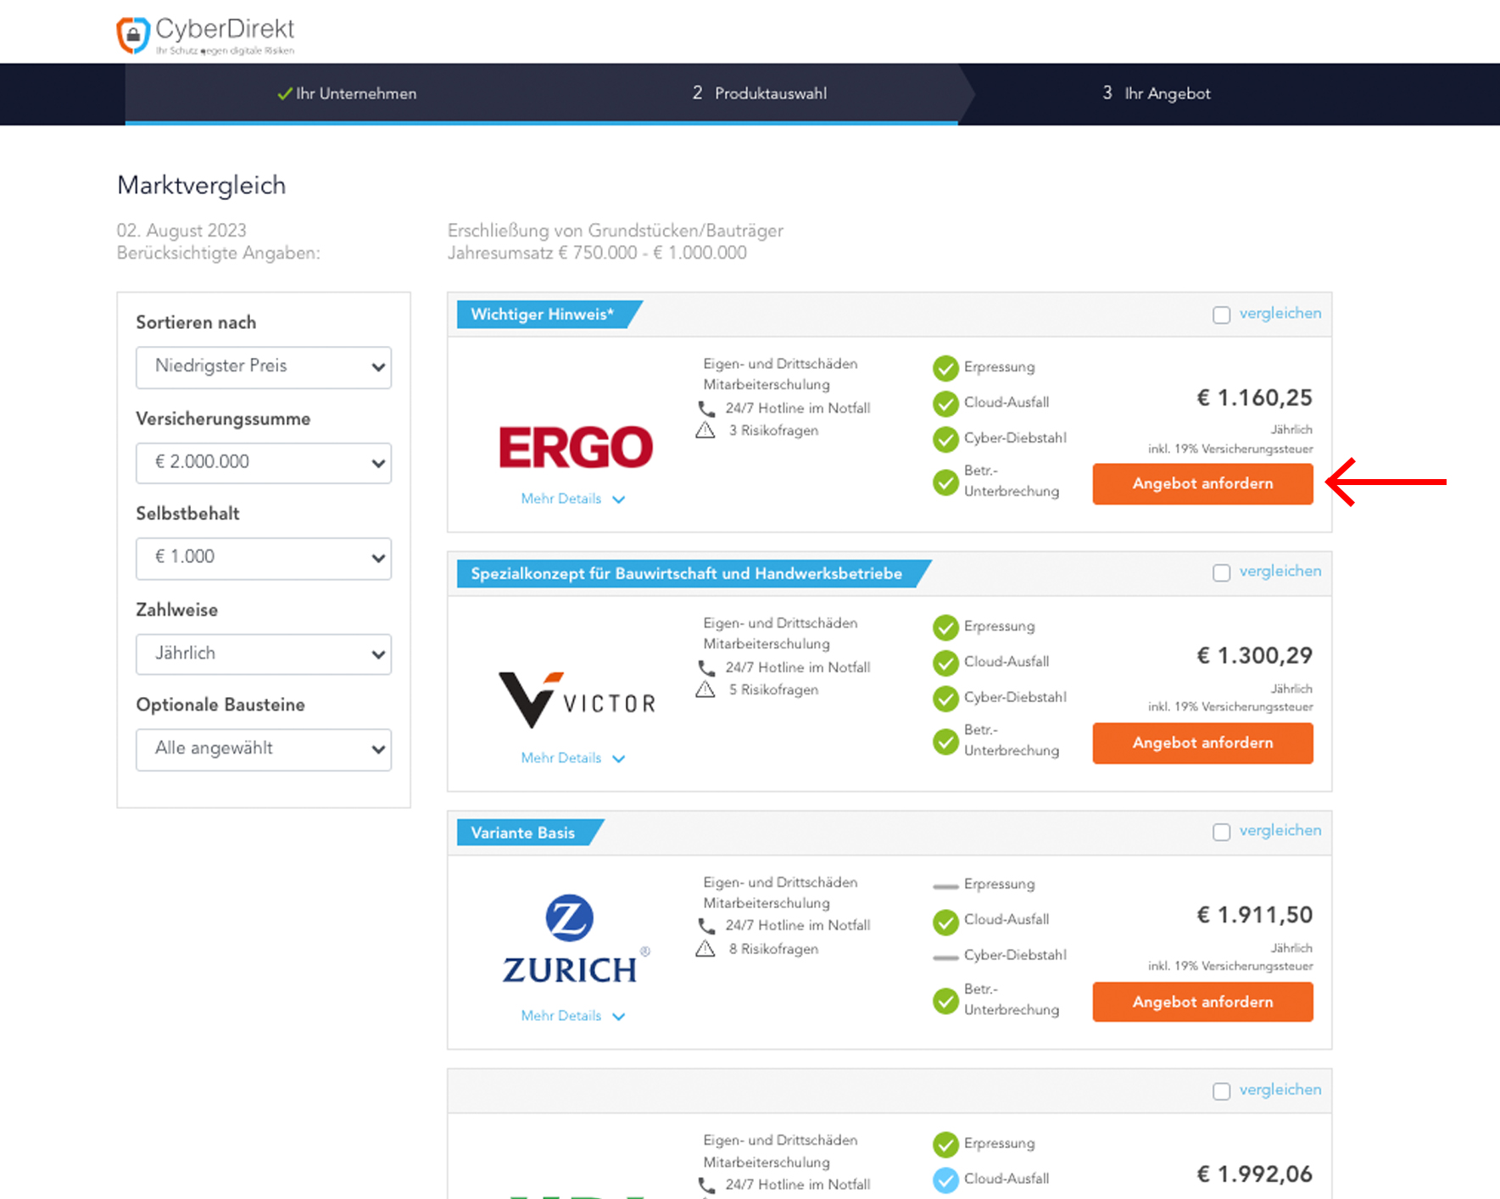Request the Zurich offer for €1.911,50
Viewport: 1500px width, 1199px height.
pyautogui.click(x=1202, y=1001)
